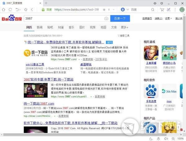Bookmark this page with the address bar star
The image size is (186, 141).
(x=104, y=10)
